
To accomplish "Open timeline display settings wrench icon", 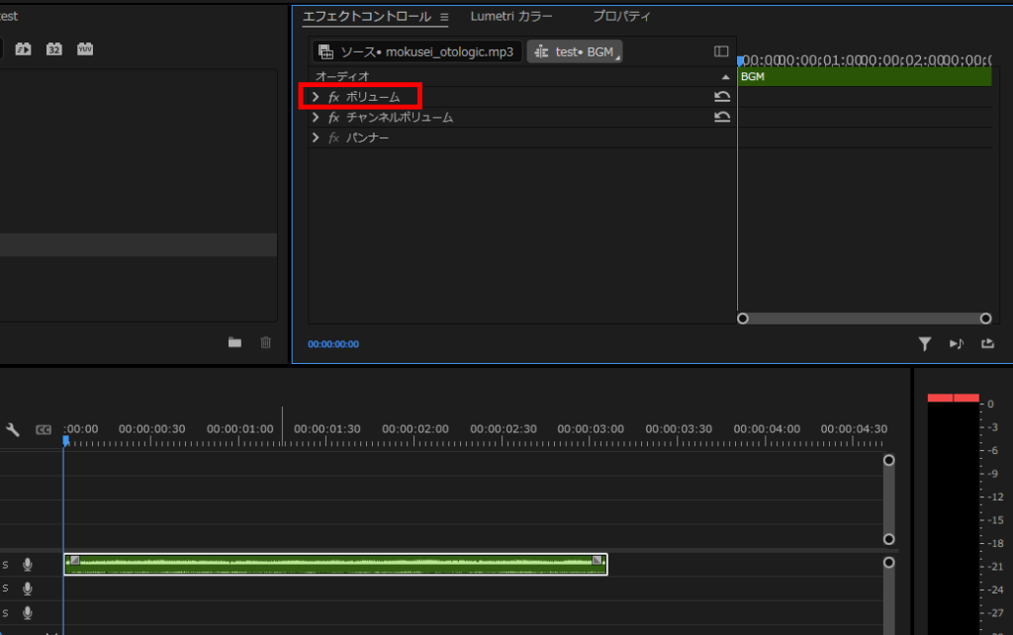I will 13,429.
